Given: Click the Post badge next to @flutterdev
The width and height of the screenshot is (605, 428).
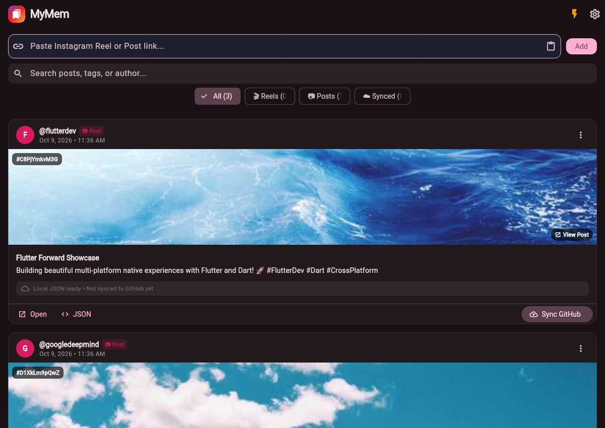Looking at the screenshot, I should [x=92, y=131].
